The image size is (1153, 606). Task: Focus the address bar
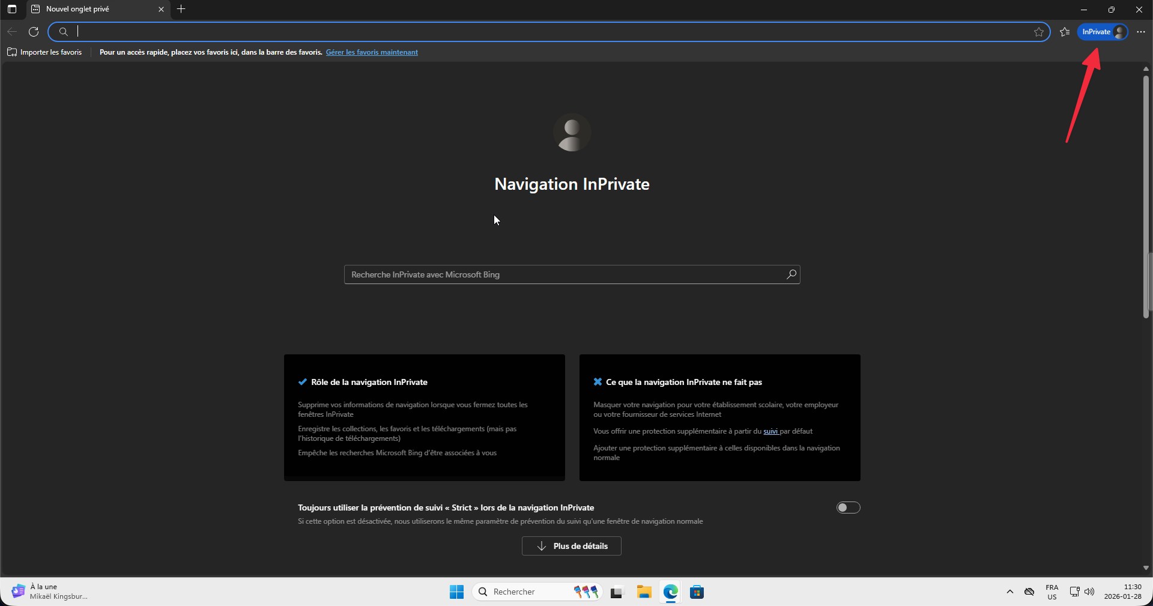click(549, 32)
